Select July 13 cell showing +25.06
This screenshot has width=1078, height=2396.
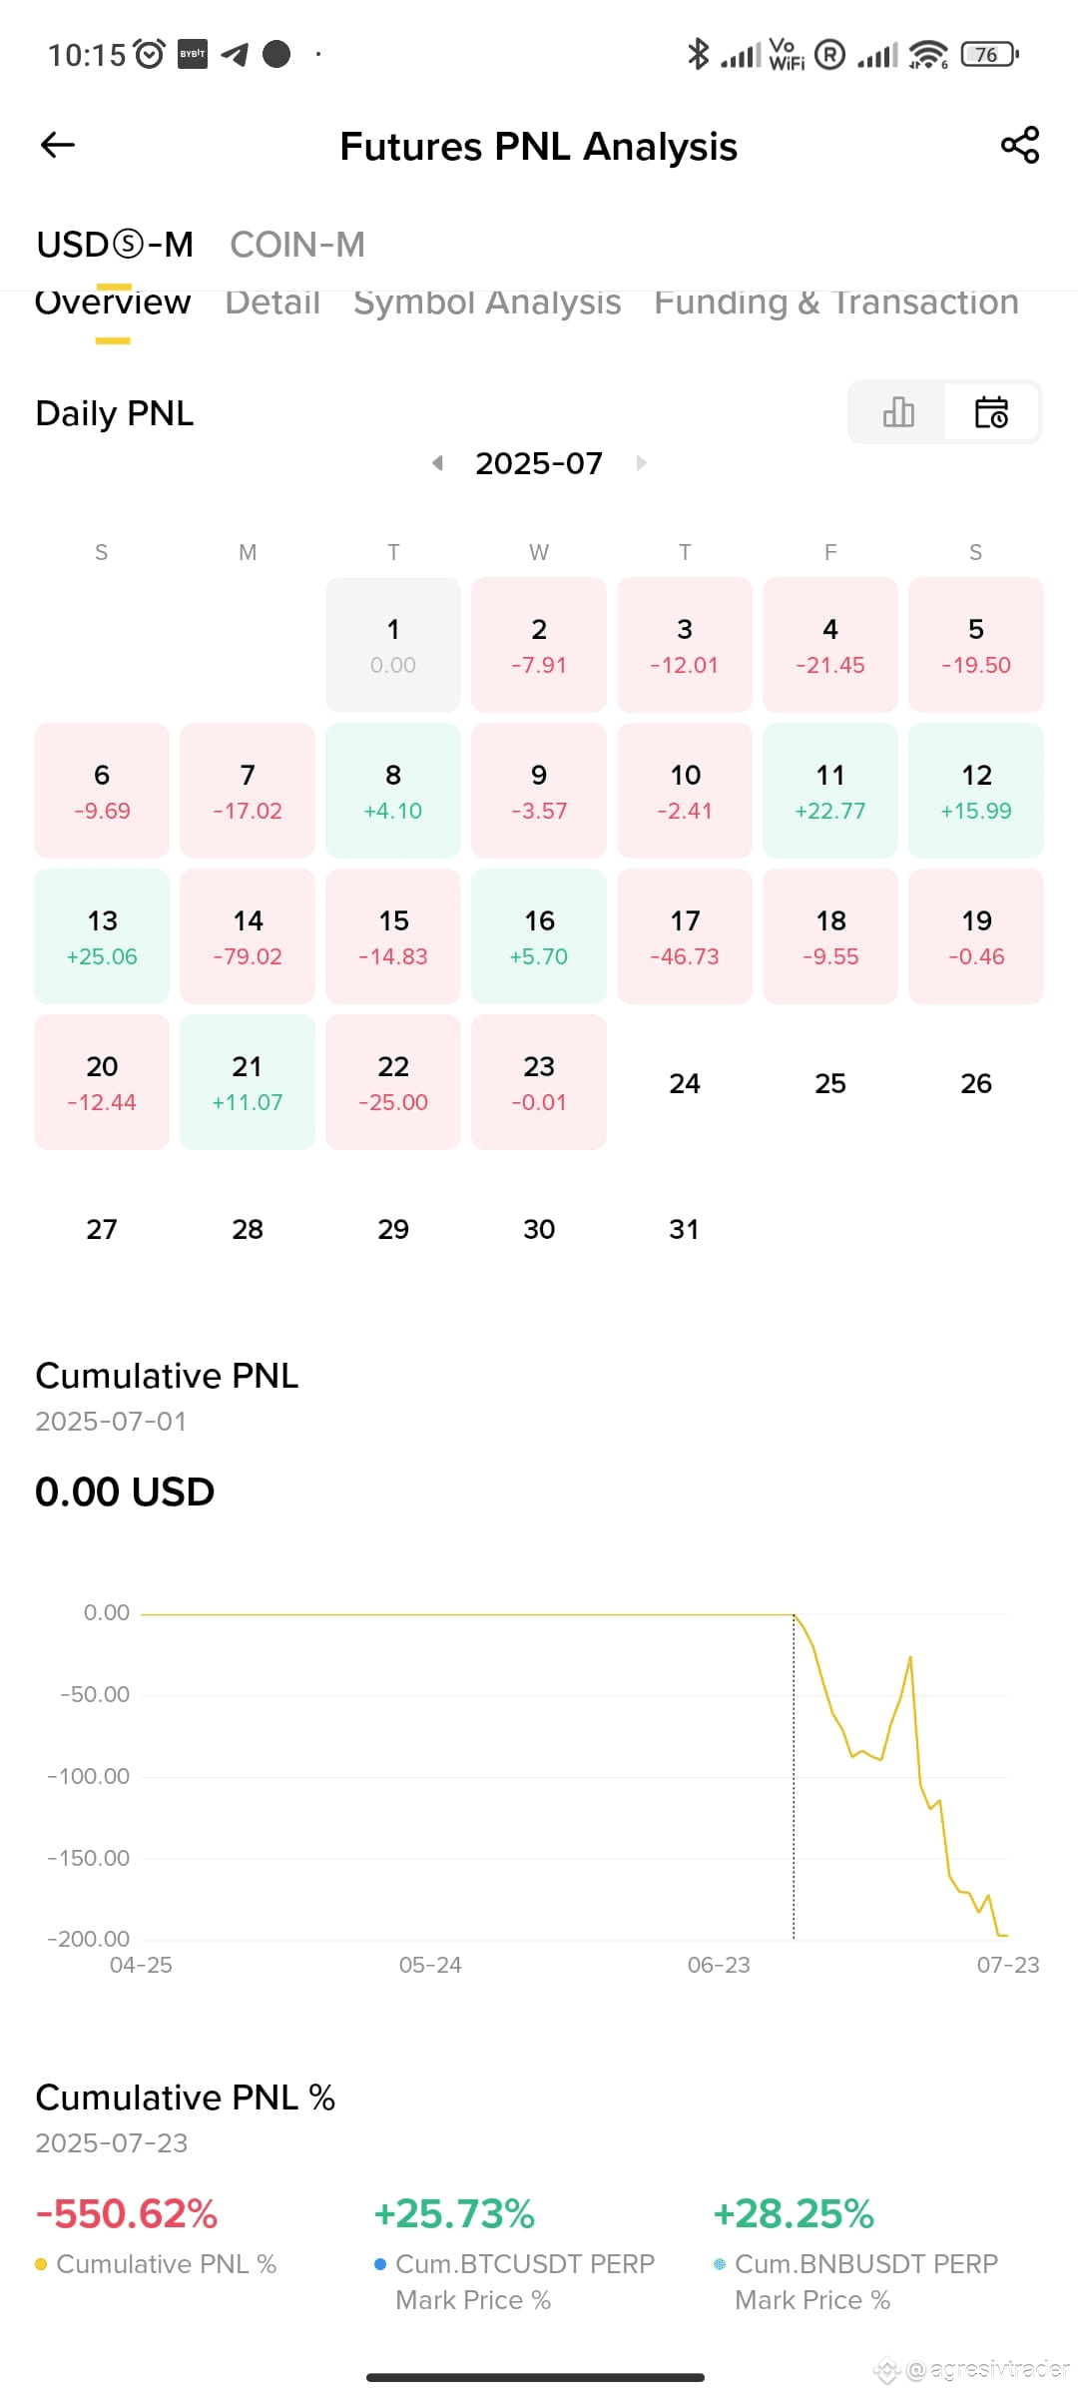coord(102,936)
